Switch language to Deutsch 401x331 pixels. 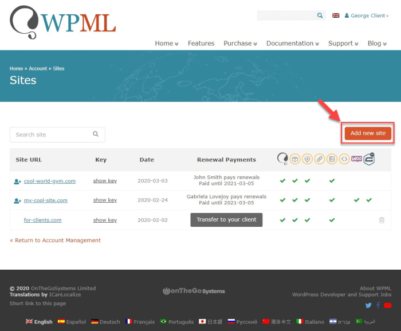coord(105,321)
